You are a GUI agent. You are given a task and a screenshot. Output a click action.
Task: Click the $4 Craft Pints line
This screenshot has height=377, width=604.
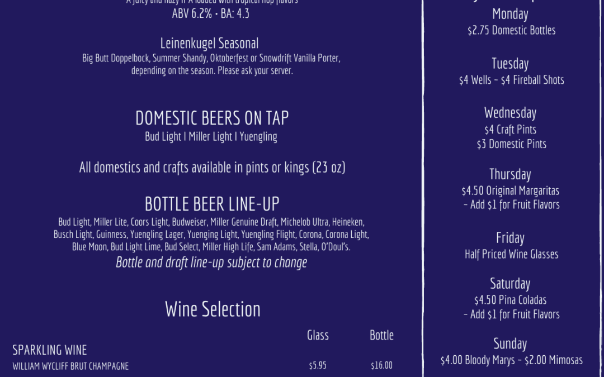click(511, 130)
